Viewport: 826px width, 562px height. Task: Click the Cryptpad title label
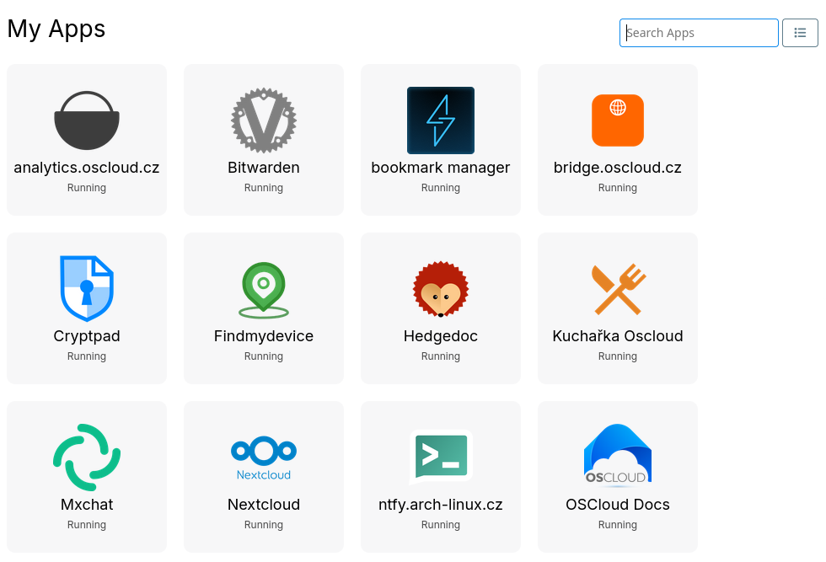point(87,336)
